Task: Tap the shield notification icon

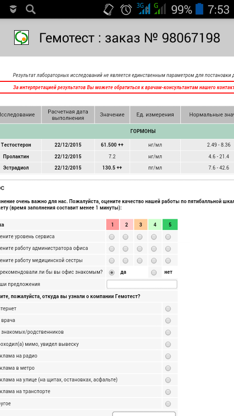Action: pyautogui.click(x=13, y=9)
